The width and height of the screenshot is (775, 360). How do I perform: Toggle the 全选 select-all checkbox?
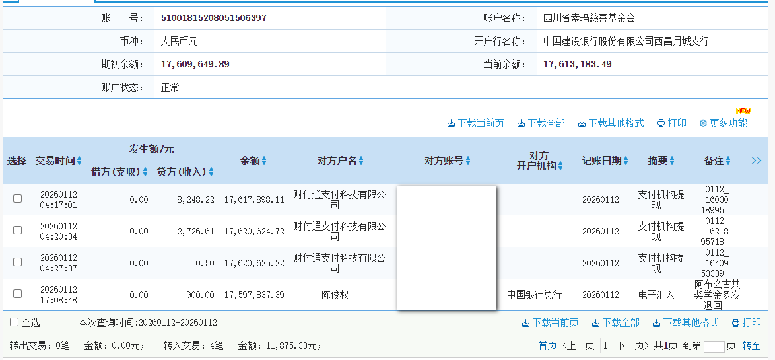[x=14, y=322]
